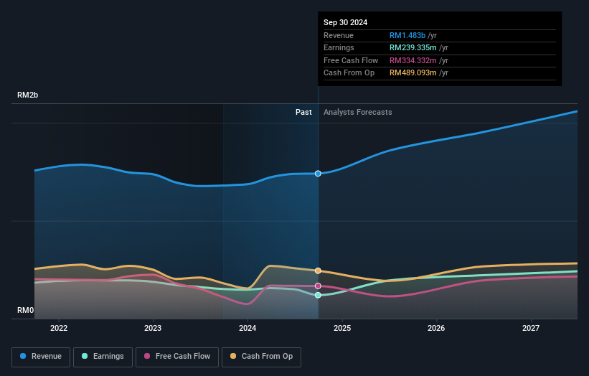Click the pink Free Cash Flow legend dot

147,356
